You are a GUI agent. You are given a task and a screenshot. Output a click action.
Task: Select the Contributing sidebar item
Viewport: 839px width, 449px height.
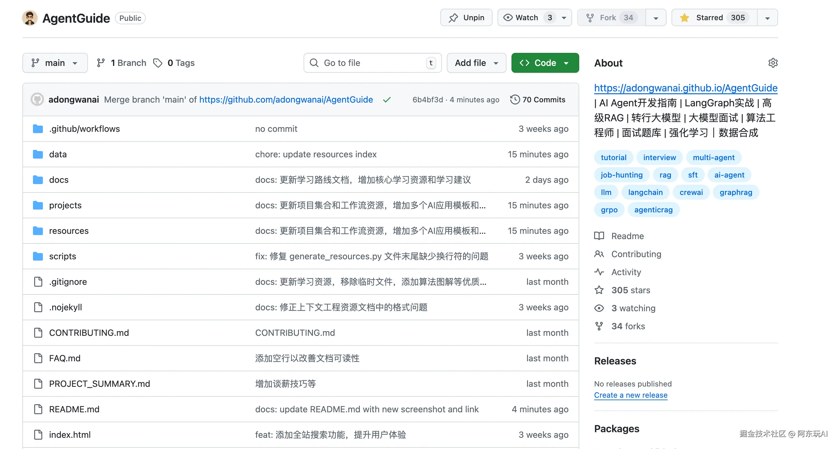(x=636, y=254)
